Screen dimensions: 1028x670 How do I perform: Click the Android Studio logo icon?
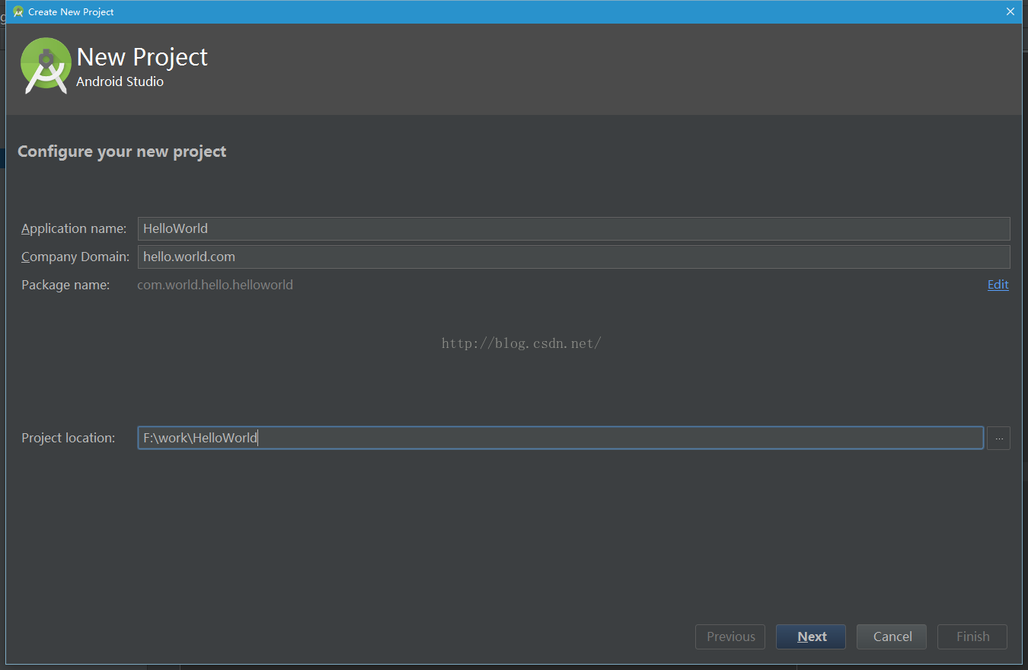[46, 65]
